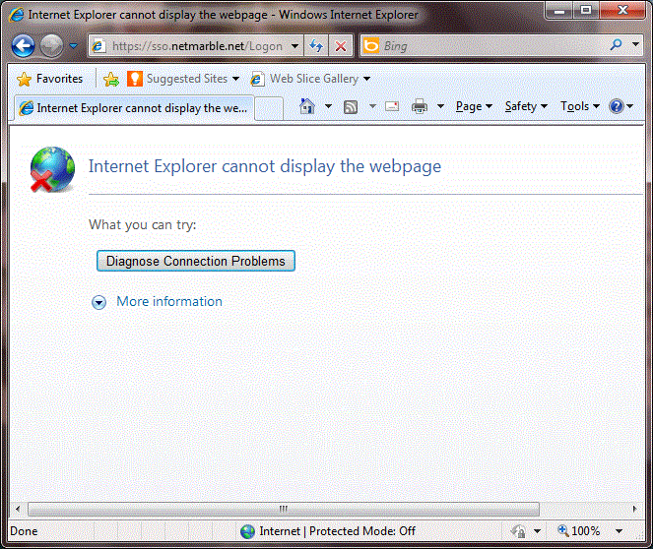The image size is (653, 549).
Task: Click the privacy report status icon
Action: (518, 531)
